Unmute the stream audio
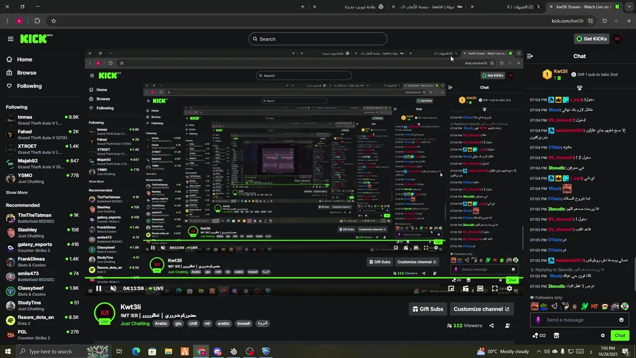The image size is (636, 358). [x=113, y=288]
